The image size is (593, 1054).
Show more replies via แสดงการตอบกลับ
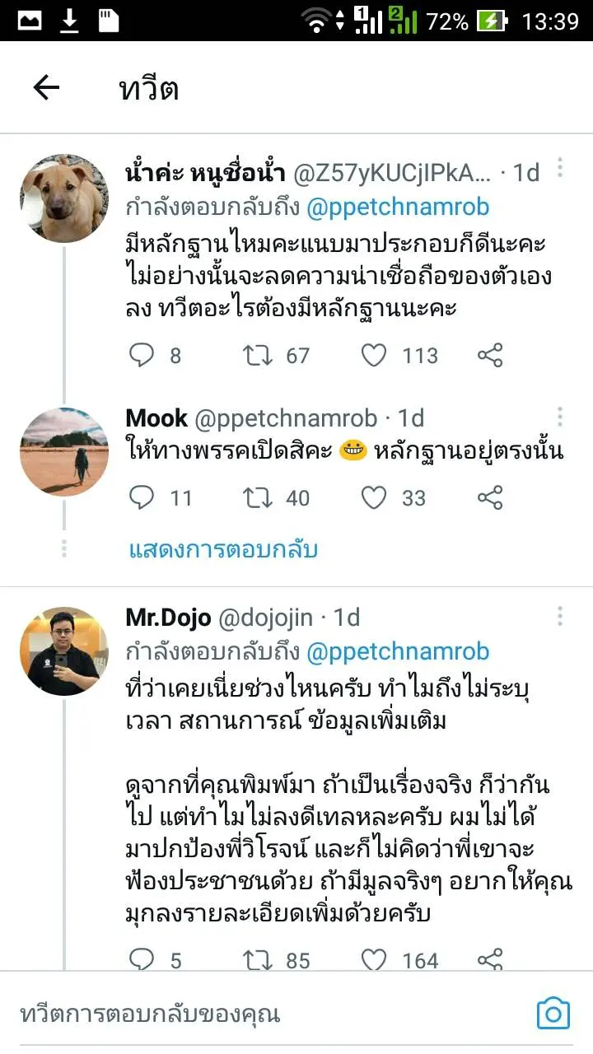pos(223,549)
